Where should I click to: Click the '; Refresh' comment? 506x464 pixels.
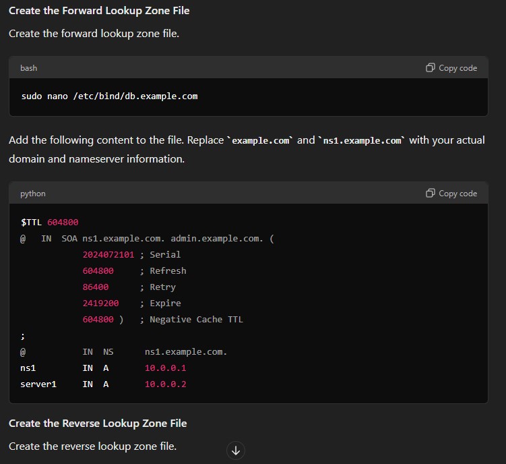click(x=163, y=270)
